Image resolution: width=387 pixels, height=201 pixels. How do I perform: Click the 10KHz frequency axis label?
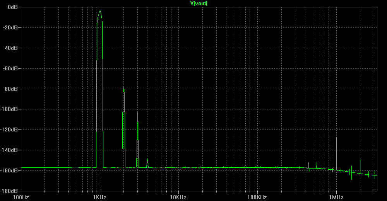(178, 197)
